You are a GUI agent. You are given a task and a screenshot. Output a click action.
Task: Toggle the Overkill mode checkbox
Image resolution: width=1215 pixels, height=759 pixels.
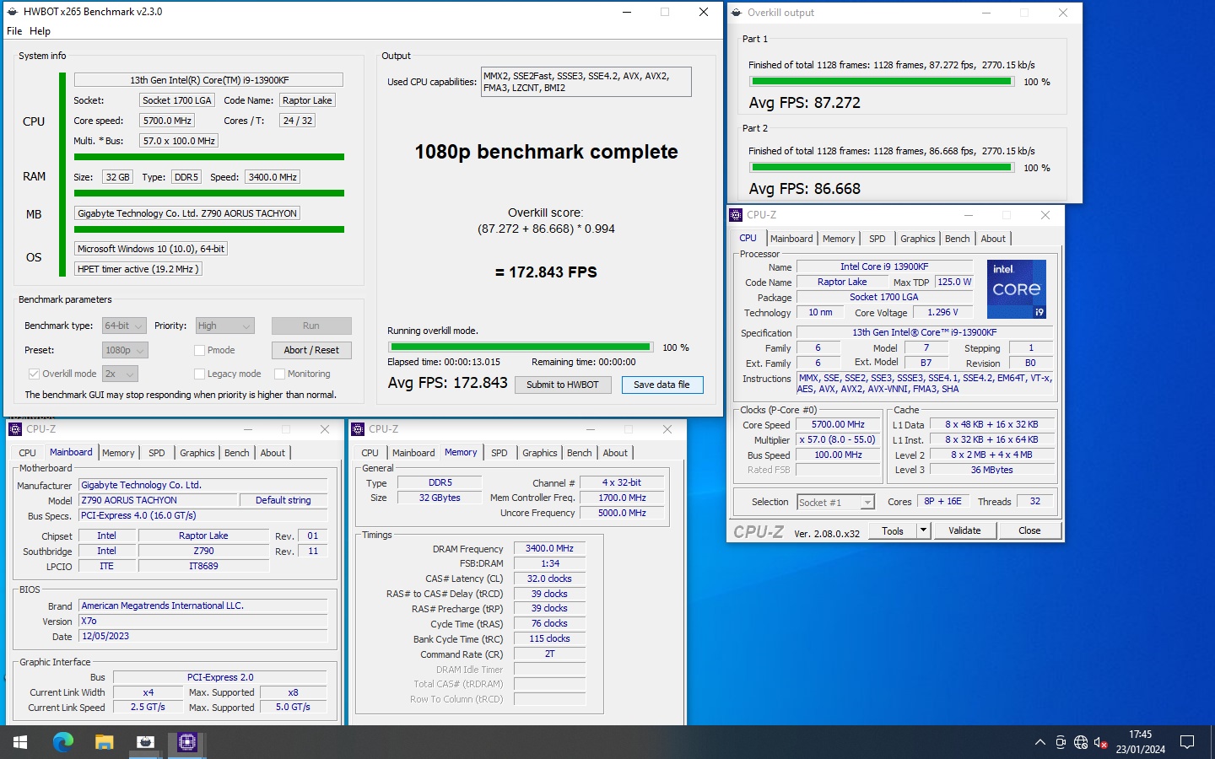34,374
